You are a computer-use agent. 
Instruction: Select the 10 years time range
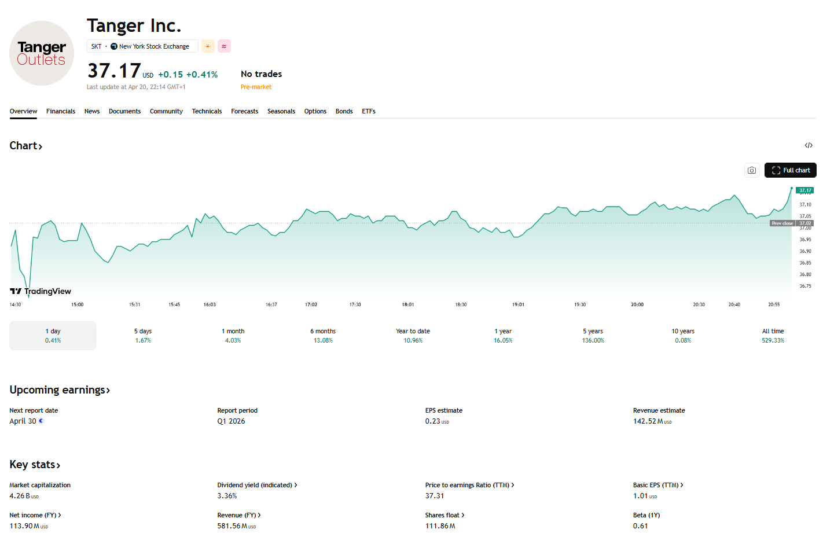point(683,336)
